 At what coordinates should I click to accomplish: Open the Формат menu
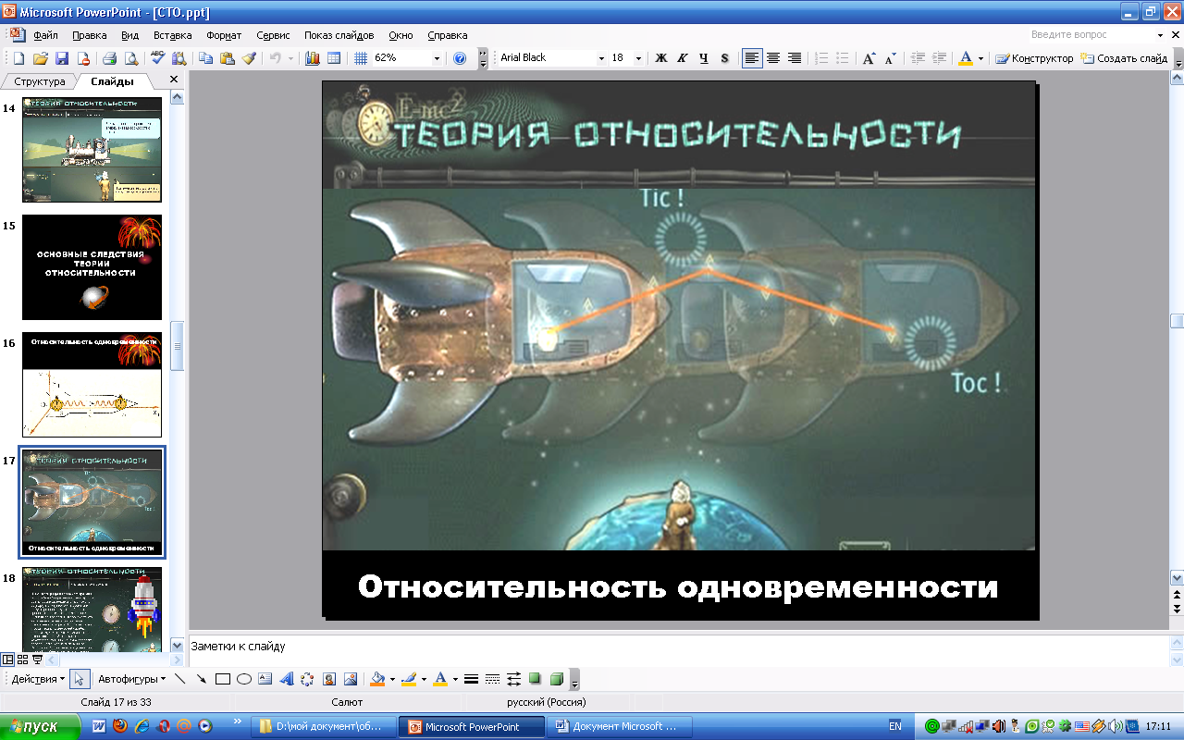(x=224, y=35)
